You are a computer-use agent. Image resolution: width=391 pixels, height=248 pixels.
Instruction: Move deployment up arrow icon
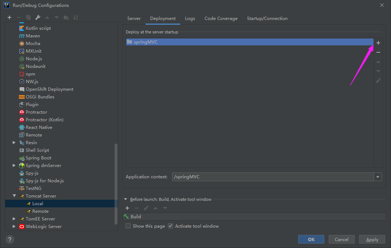click(x=378, y=62)
